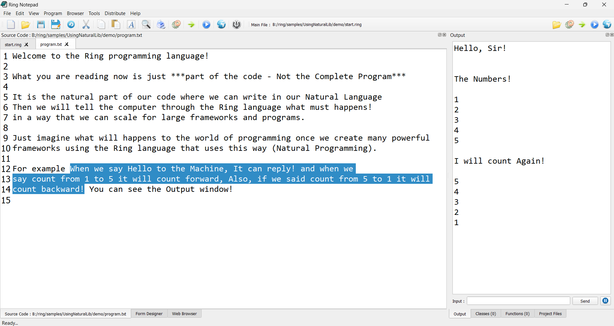This screenshot has height=326, width=614.
Task: Switch to the Classes (0) tab
Action: coord(486,314)
